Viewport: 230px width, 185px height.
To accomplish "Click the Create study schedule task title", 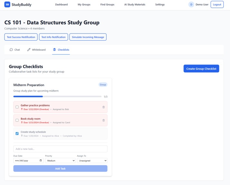I will (33, 132).
